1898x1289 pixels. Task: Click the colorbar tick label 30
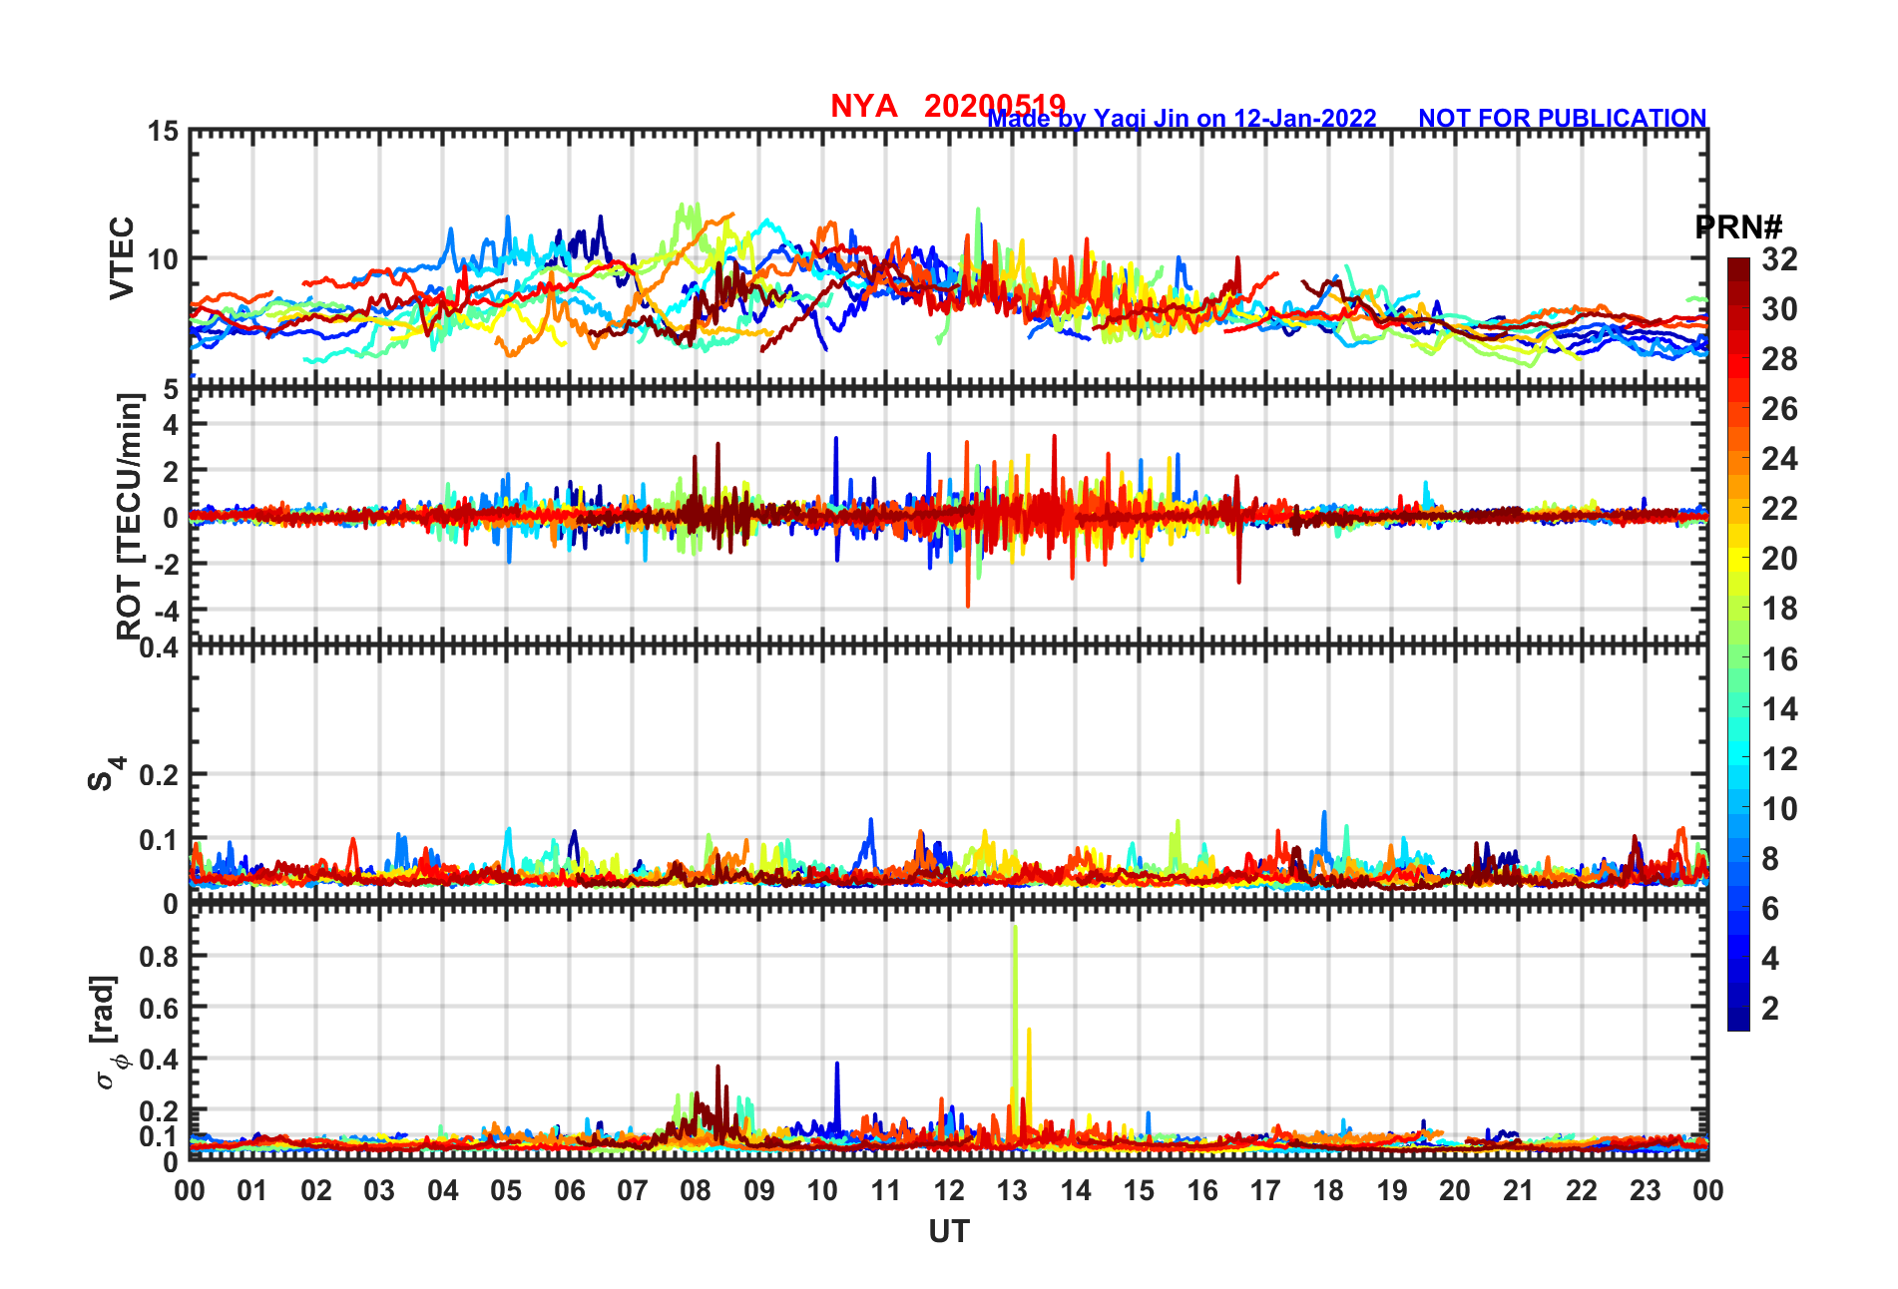pyautogui.click(x=1779, y=309)
